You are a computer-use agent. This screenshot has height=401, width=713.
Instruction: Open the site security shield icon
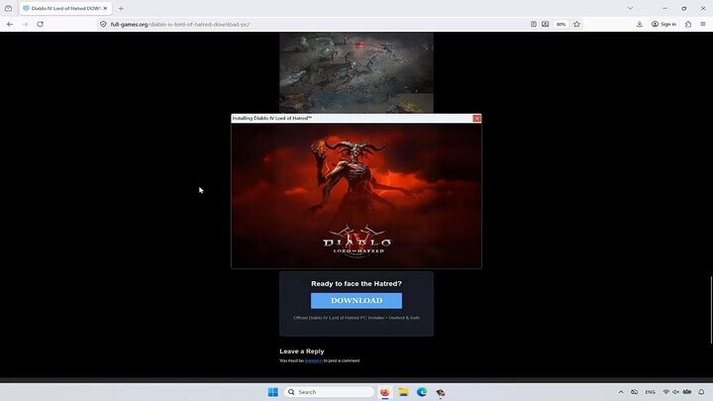point(103,24)
